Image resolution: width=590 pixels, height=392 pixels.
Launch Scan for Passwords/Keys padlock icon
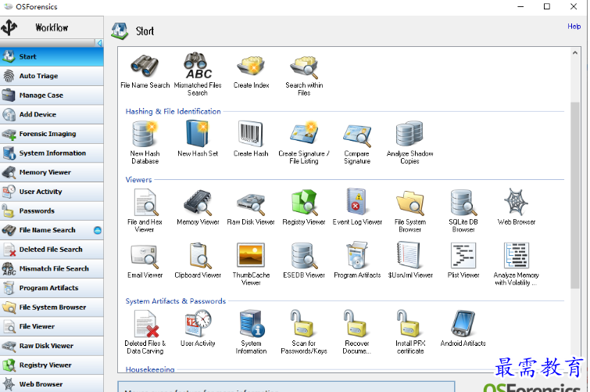pyautogui.click(x=302, y=323)
